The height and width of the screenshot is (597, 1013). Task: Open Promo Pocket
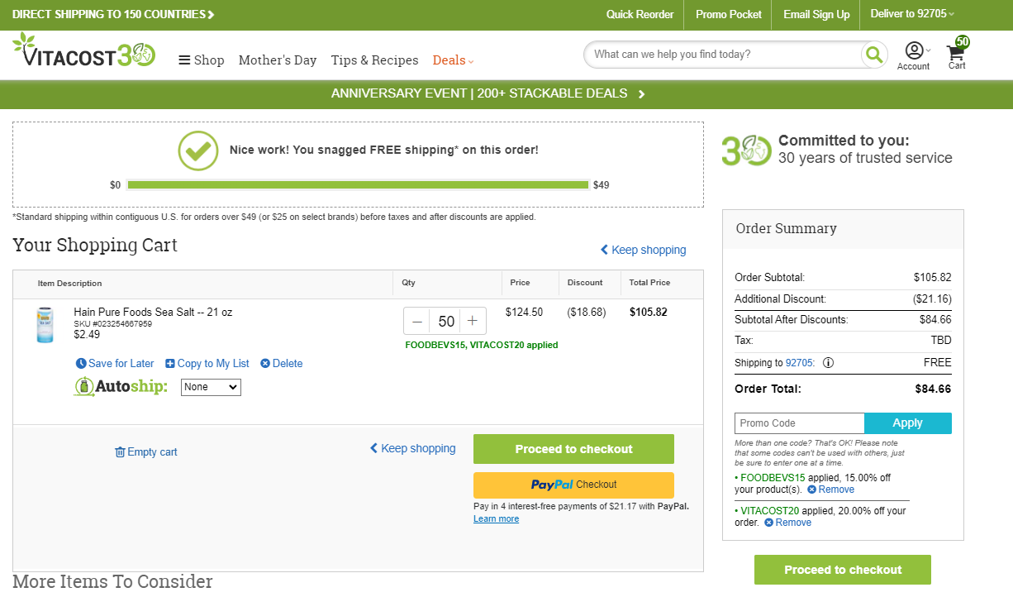(x=728, y=14)
